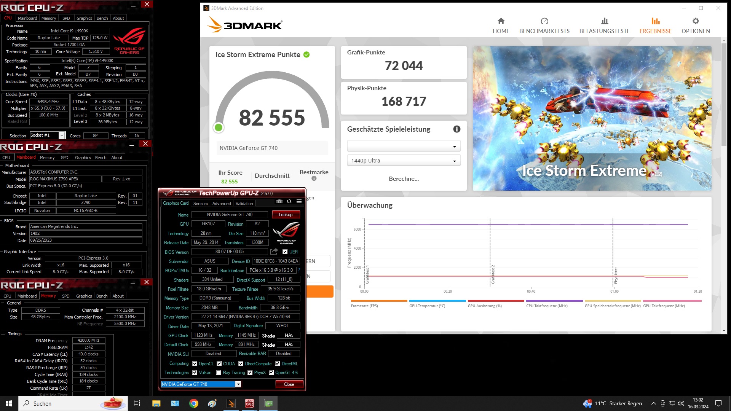
Task: Click the Durchschnitt heading
Action: 272,176
